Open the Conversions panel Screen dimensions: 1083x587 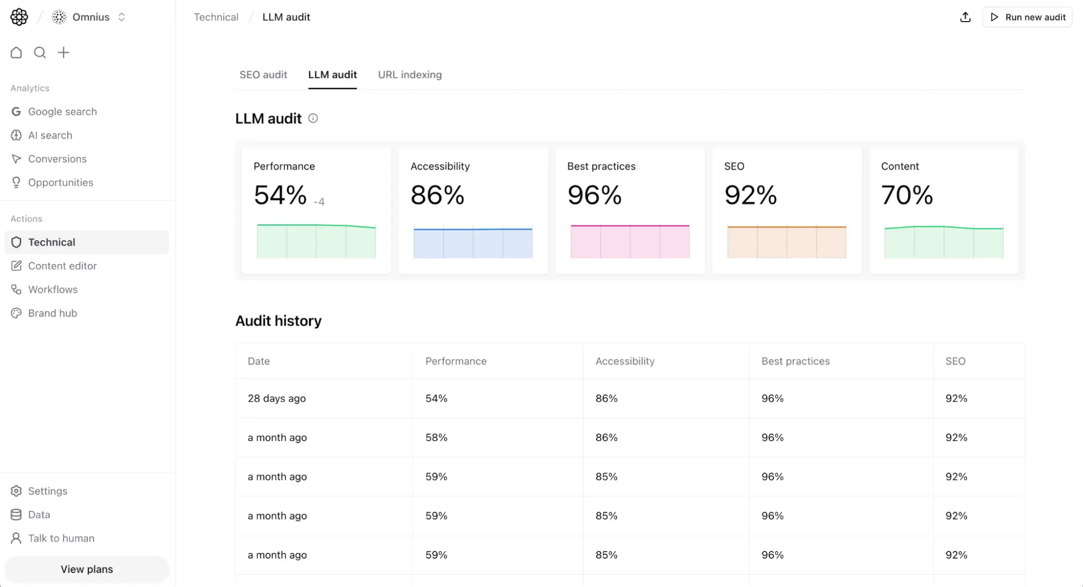point(57,159)
